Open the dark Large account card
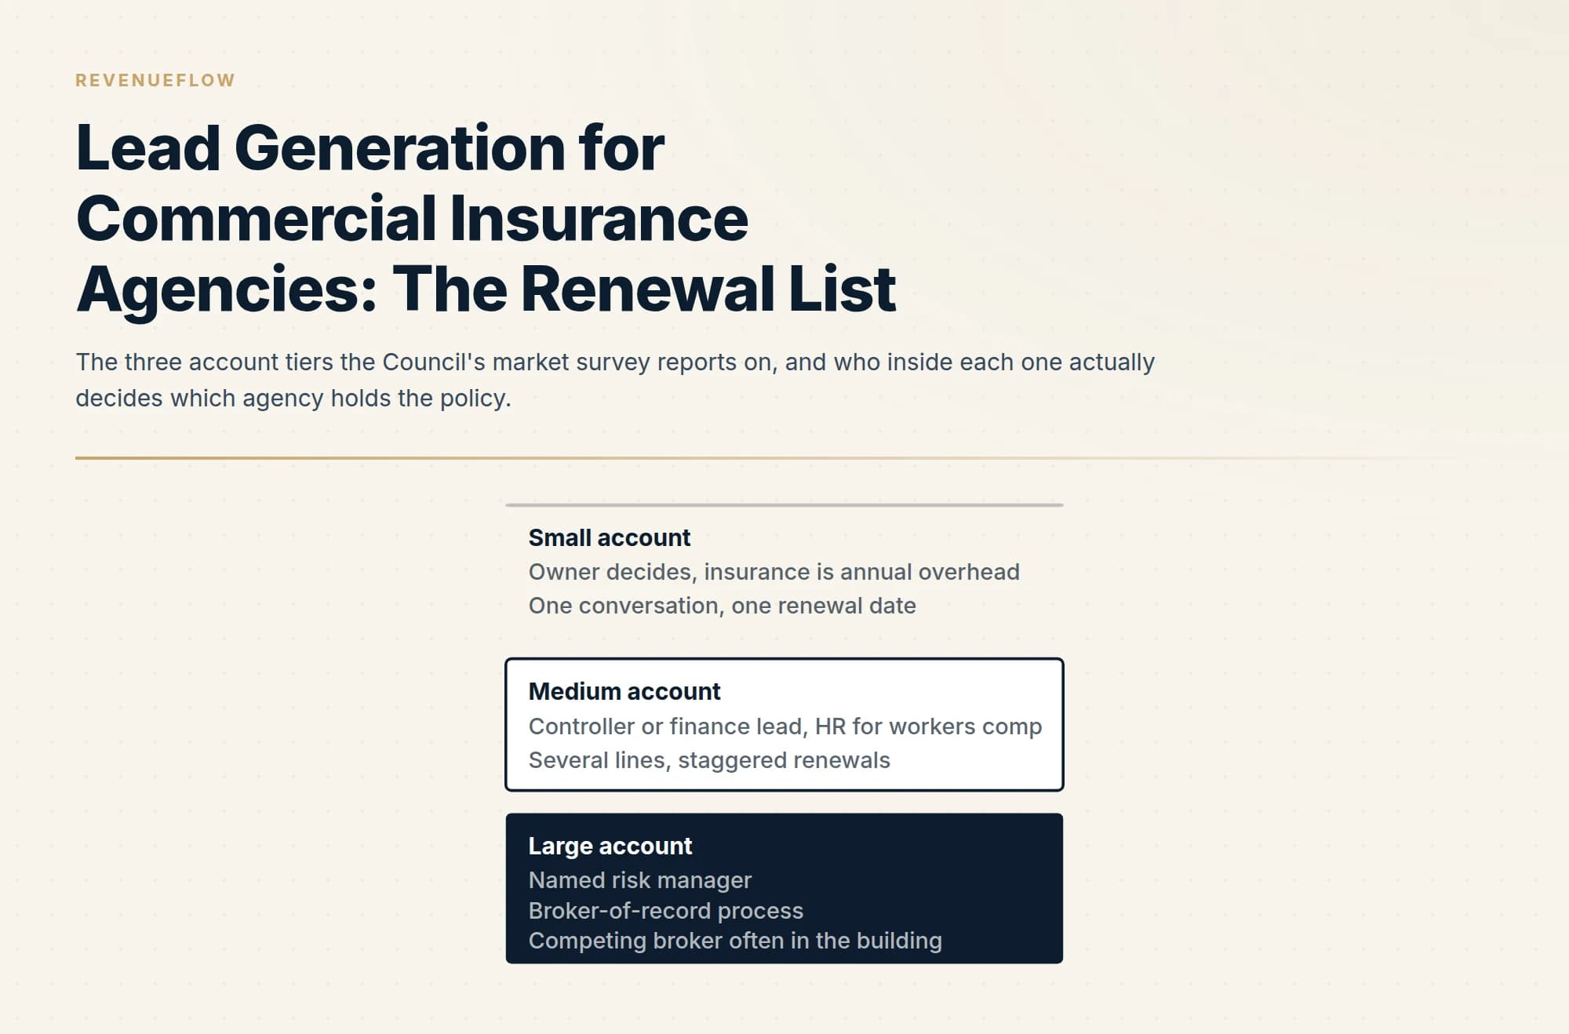 coord(784,888)
